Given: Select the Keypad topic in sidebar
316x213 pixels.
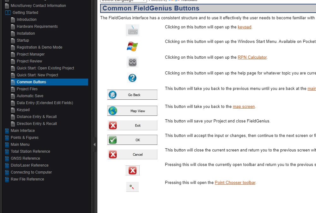Looking at the screenshot, I should point(23,110).
